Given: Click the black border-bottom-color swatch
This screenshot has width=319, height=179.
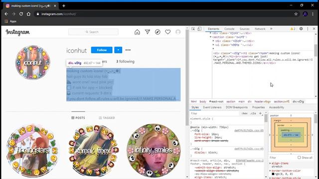Looking at the screenshot, I should coord(273,174).
